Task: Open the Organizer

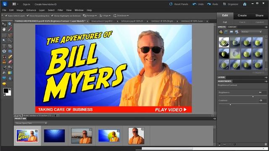Action: click(231, 4)
